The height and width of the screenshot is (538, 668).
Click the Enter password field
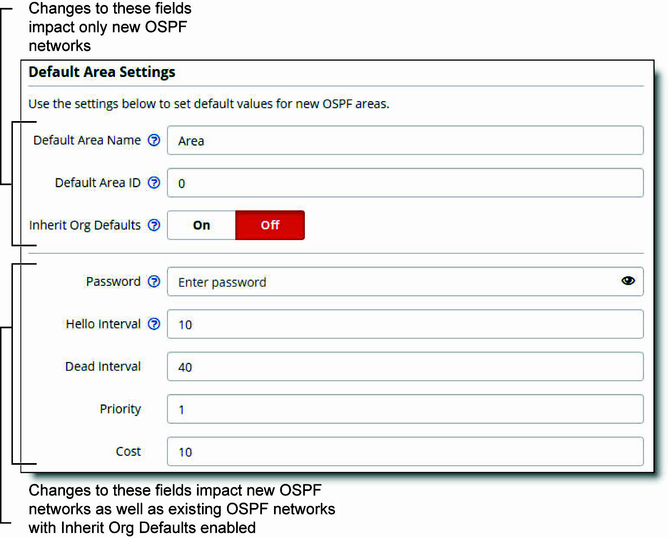[x=405, y=282]
